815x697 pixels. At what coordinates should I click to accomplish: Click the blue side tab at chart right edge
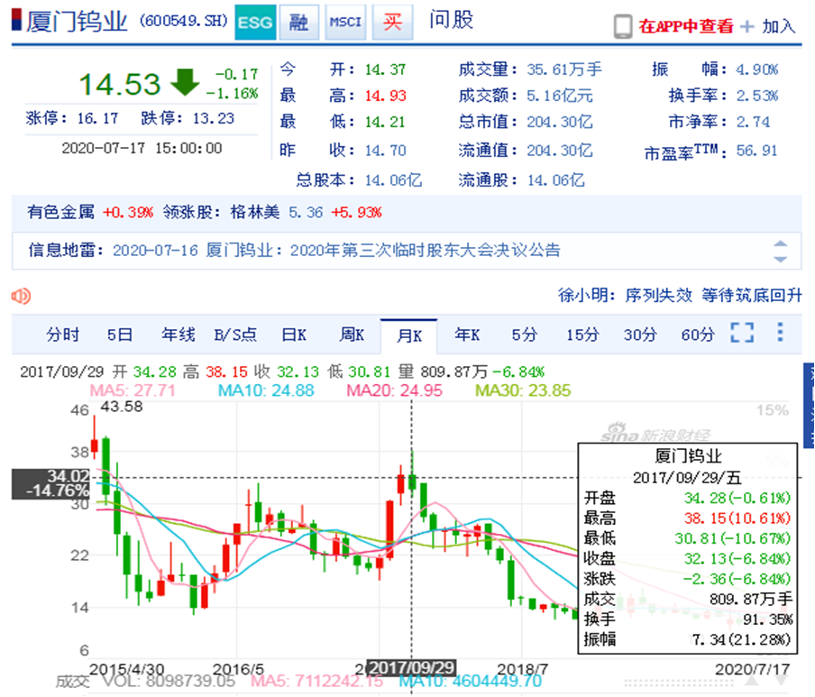[x=809, y=406]
